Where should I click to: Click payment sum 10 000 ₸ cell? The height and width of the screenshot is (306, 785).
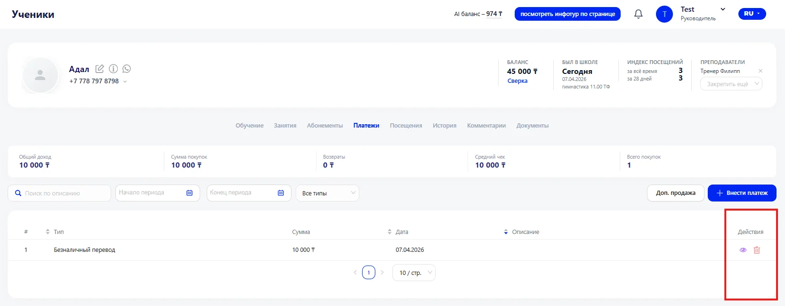click(x=303, y=250)
